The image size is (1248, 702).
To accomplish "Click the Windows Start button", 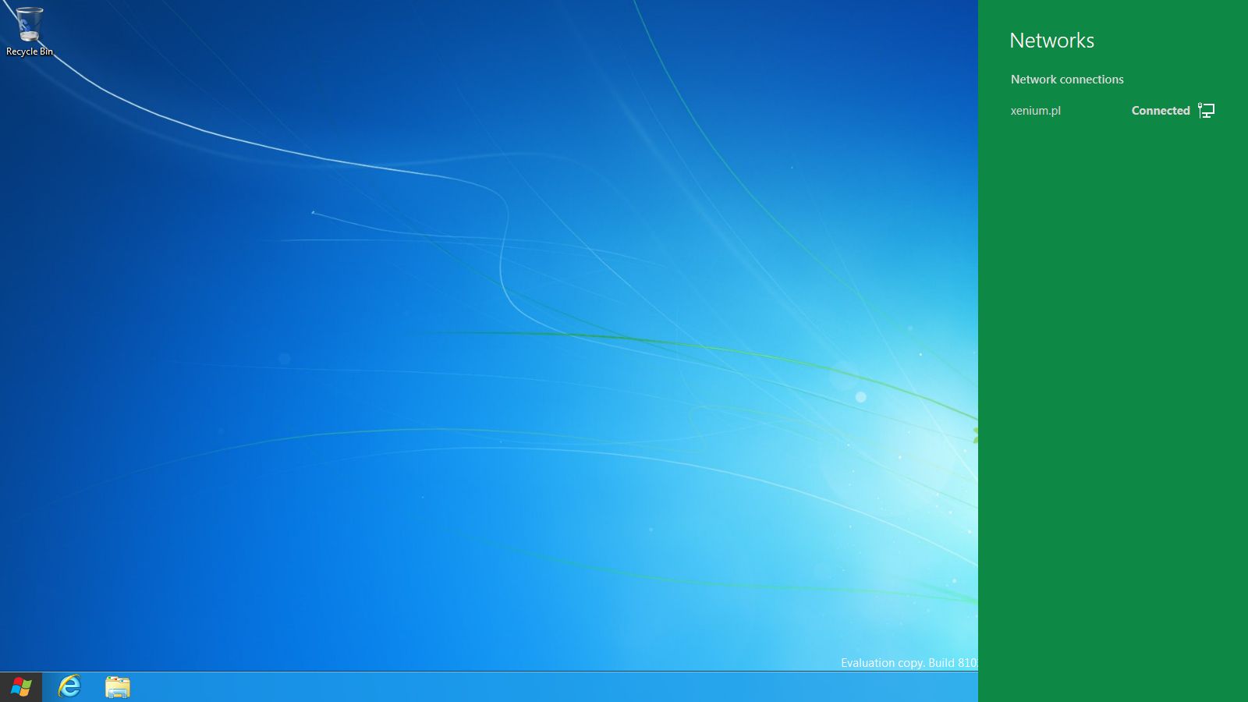I will 21,687.
